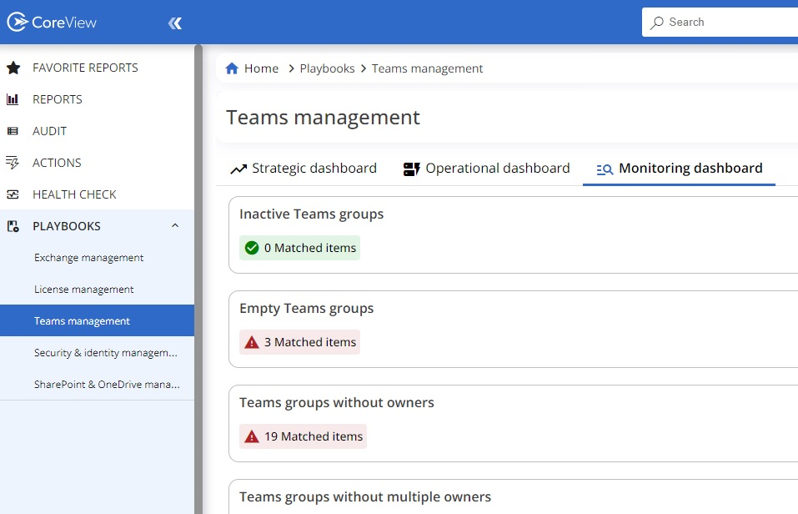This screenshot has width=798, height=514.
Task: Click Teams groups without owners title
Action: [x=336, y=402]
